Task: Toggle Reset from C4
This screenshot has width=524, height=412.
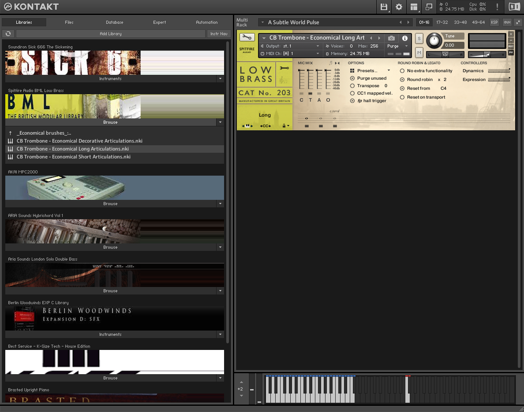Action: click(402, 88)
